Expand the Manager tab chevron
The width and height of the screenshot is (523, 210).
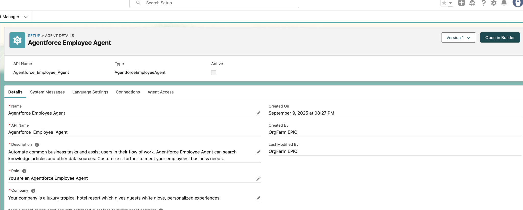26,17
